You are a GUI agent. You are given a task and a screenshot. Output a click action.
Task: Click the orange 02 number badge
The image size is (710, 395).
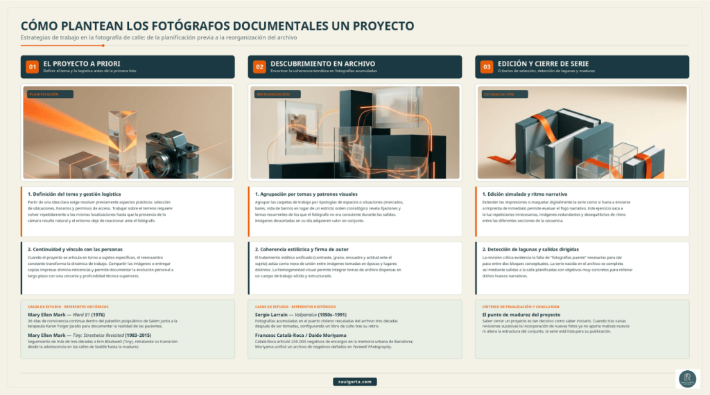tap(259, 67)
